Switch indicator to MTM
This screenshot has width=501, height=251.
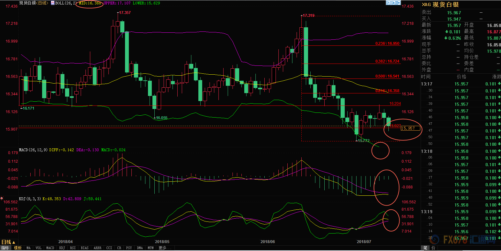click(x=151, y=248)
